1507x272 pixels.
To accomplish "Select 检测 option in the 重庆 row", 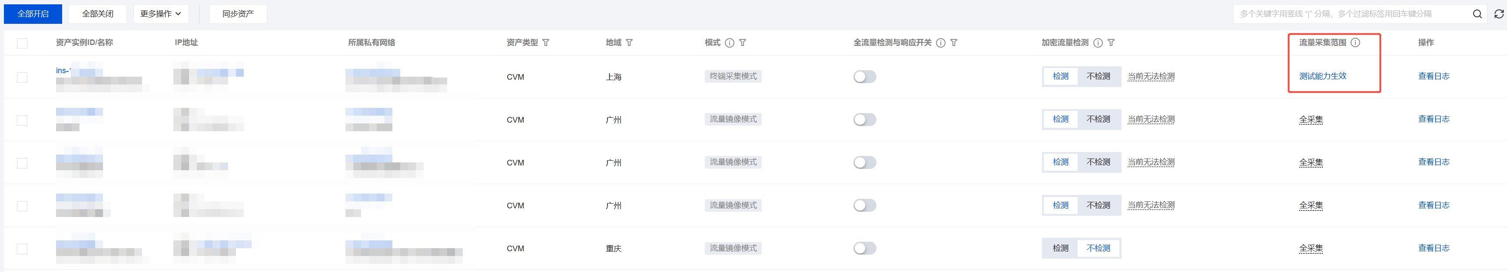I will (1060, 248).
